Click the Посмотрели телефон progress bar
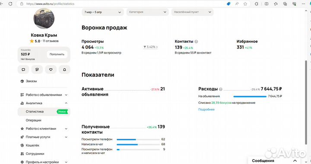The image size is (311, 164). coord(138,139)
